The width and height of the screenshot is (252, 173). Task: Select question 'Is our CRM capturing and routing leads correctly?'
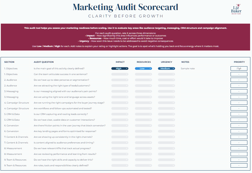[x=61, y=114]
